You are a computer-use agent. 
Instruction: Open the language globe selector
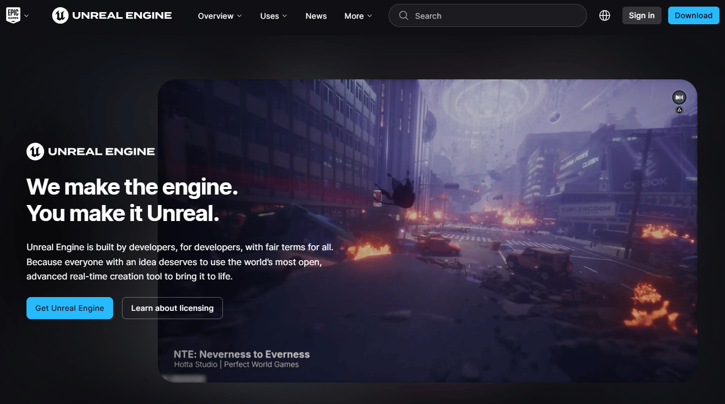605,15
